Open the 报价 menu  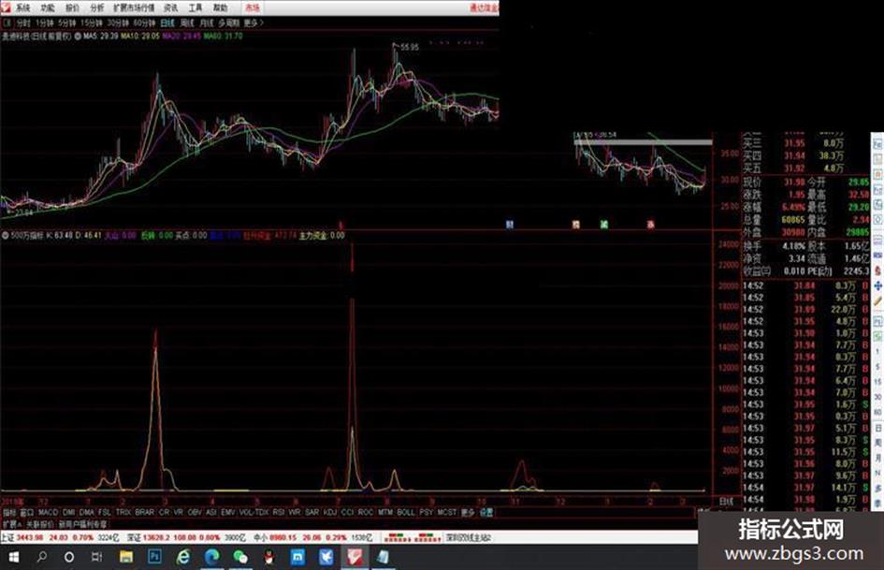click(x=72, y=7)
